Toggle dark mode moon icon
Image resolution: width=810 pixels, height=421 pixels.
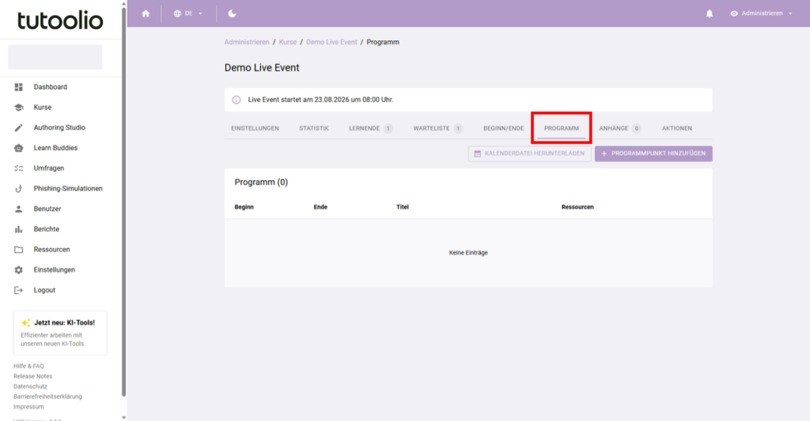pyautogui.click(x=232, y=13)
